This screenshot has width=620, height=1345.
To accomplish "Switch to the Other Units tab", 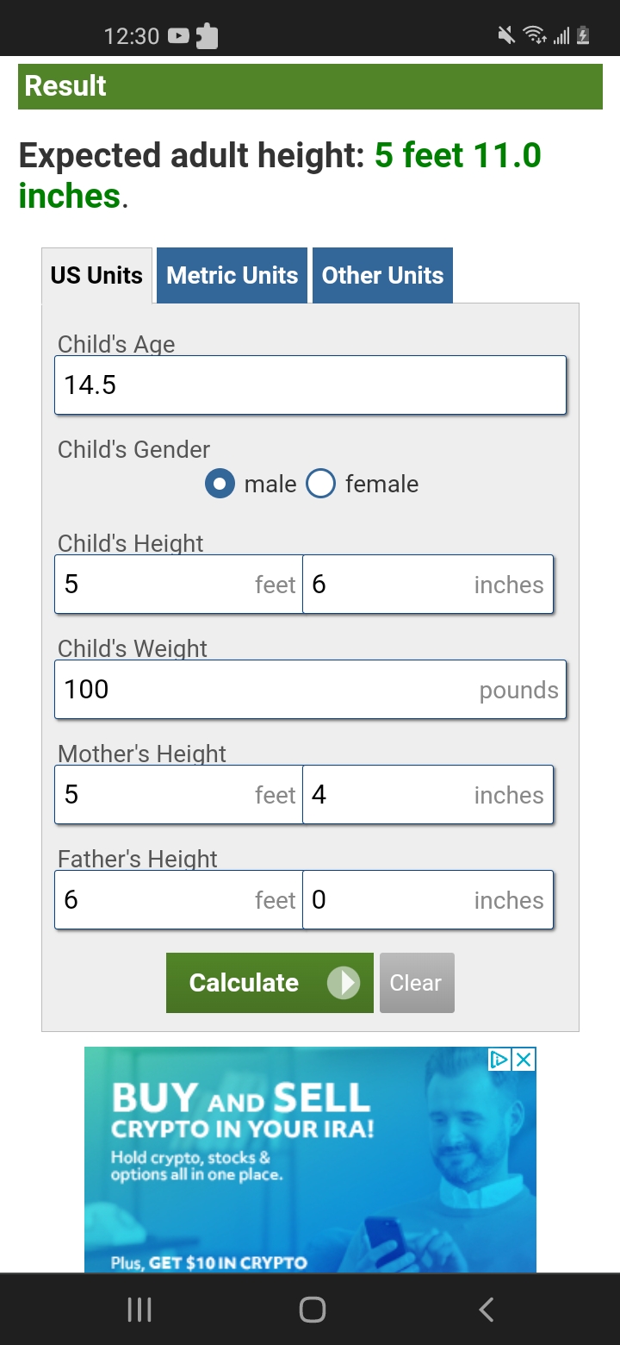I will 382,276.
